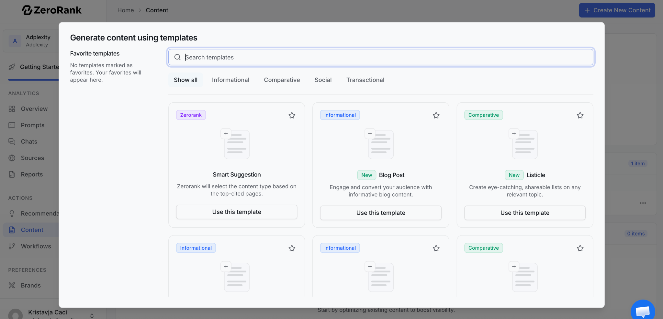Favorite the Smart Suggestion template star
663x319 pixels.
292,115
